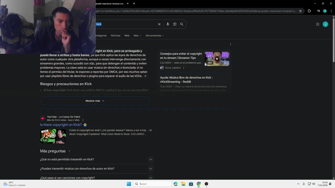This screenshot has width=335, height=188.
Task: Open the notifications bell icon
Action: click(x=330, y=184)
